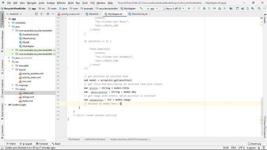267x150 pixels.
Task: Open the Structure side tool window
Action: 2,67
